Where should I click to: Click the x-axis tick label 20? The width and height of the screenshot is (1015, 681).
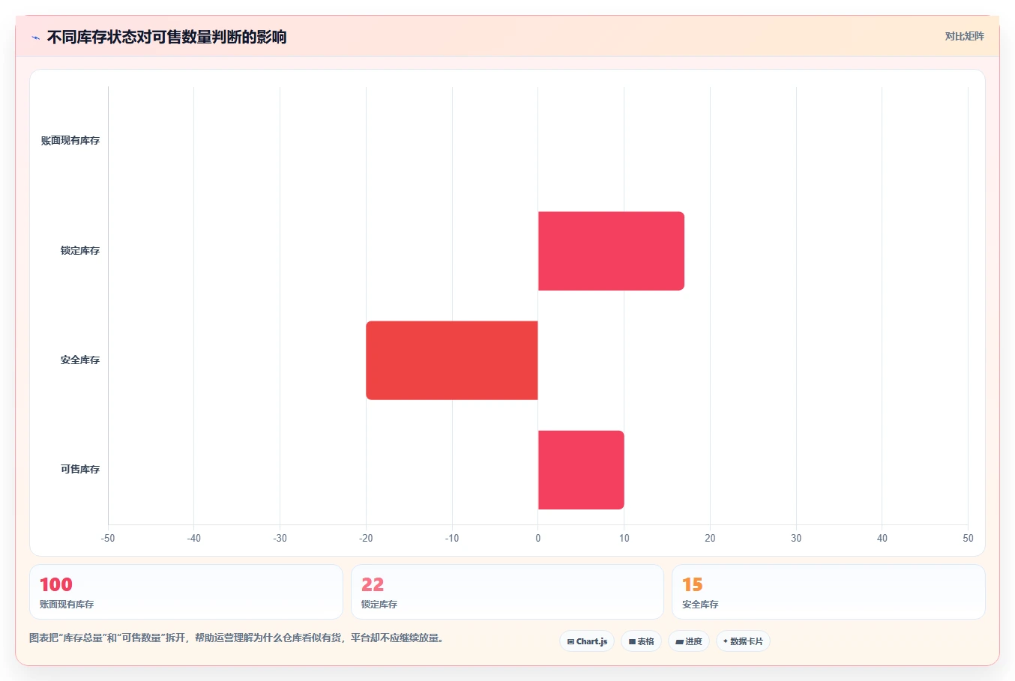pos(710,539)
